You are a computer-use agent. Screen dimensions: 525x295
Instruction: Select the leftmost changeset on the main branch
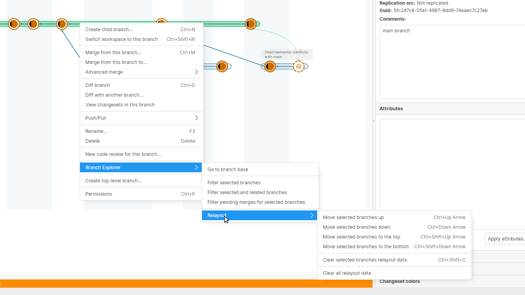[14, 24]
